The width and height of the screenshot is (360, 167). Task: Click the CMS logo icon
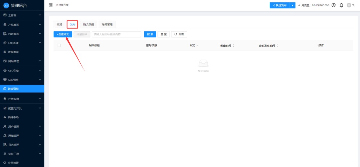pyautogui.click(x=6, y=5)
